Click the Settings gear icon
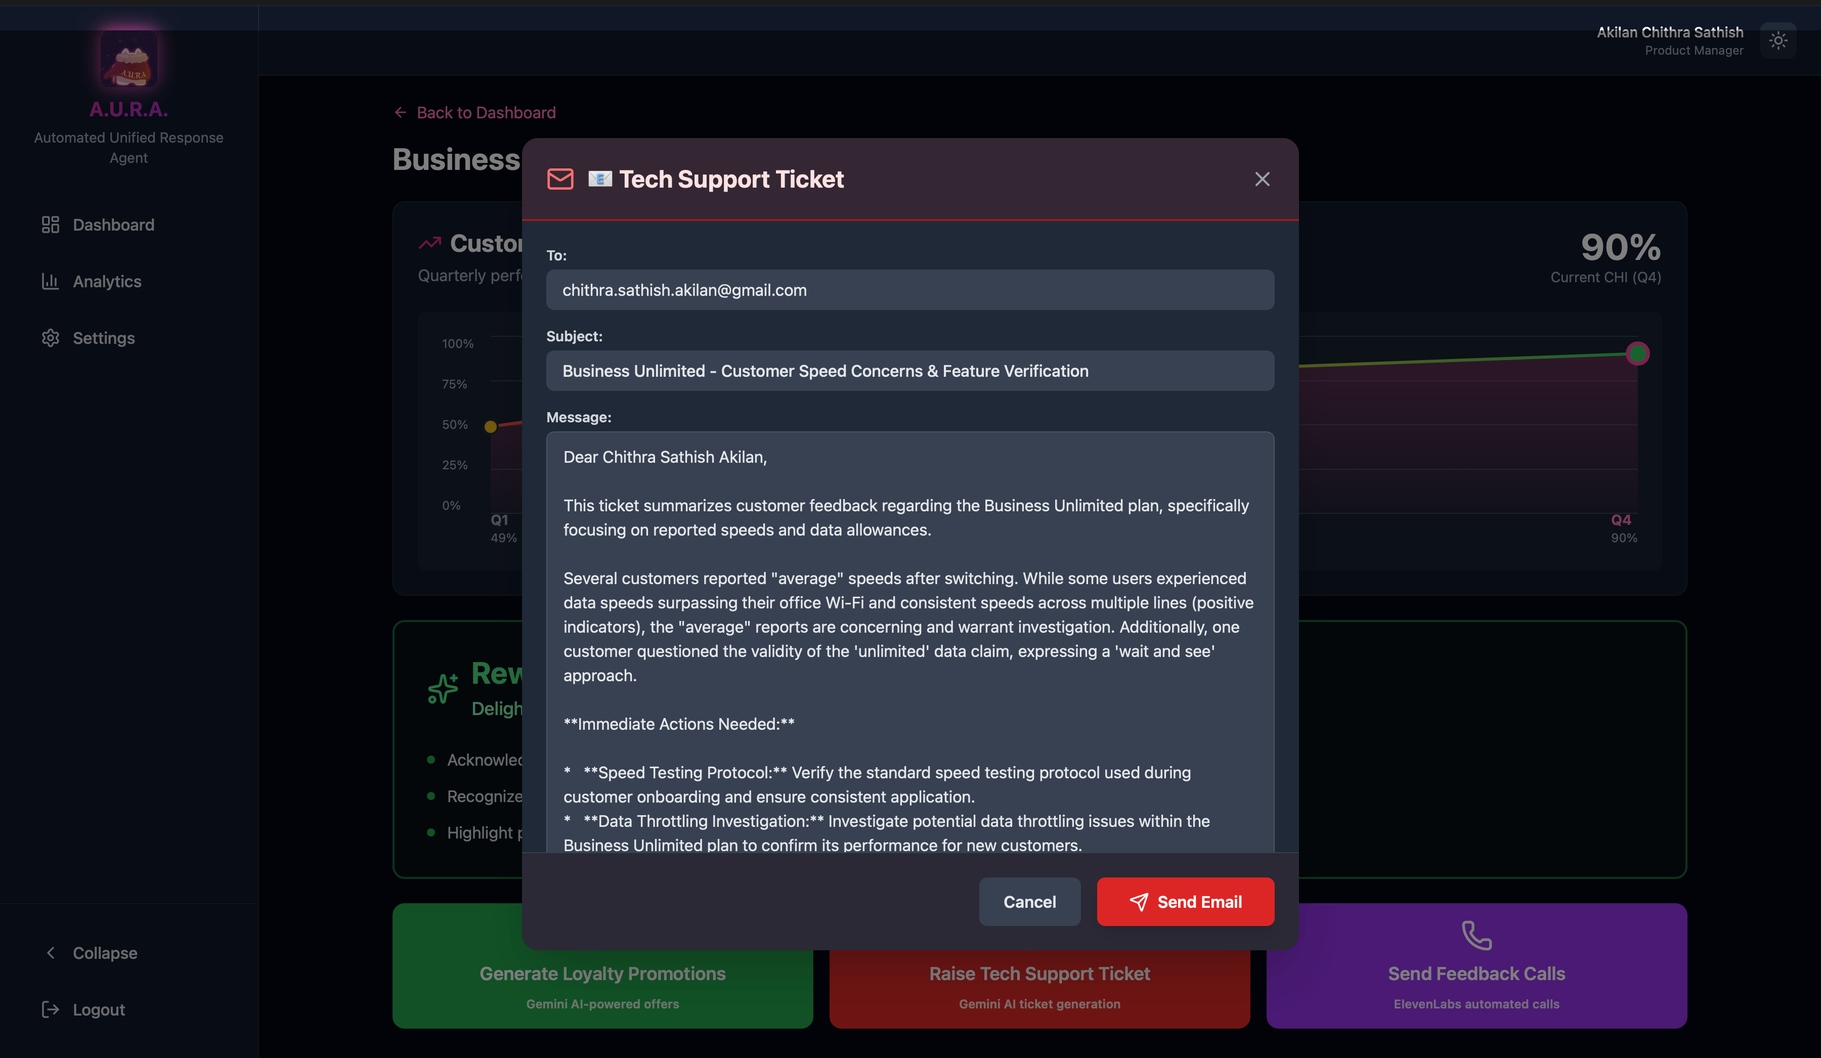The image size is (1821, 1058). [50, 337]
